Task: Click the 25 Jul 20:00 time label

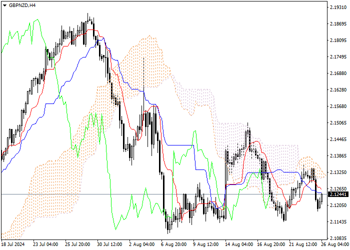Action: 77,244
